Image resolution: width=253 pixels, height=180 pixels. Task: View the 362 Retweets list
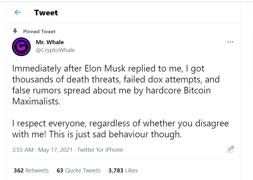[x=31, y=171]
